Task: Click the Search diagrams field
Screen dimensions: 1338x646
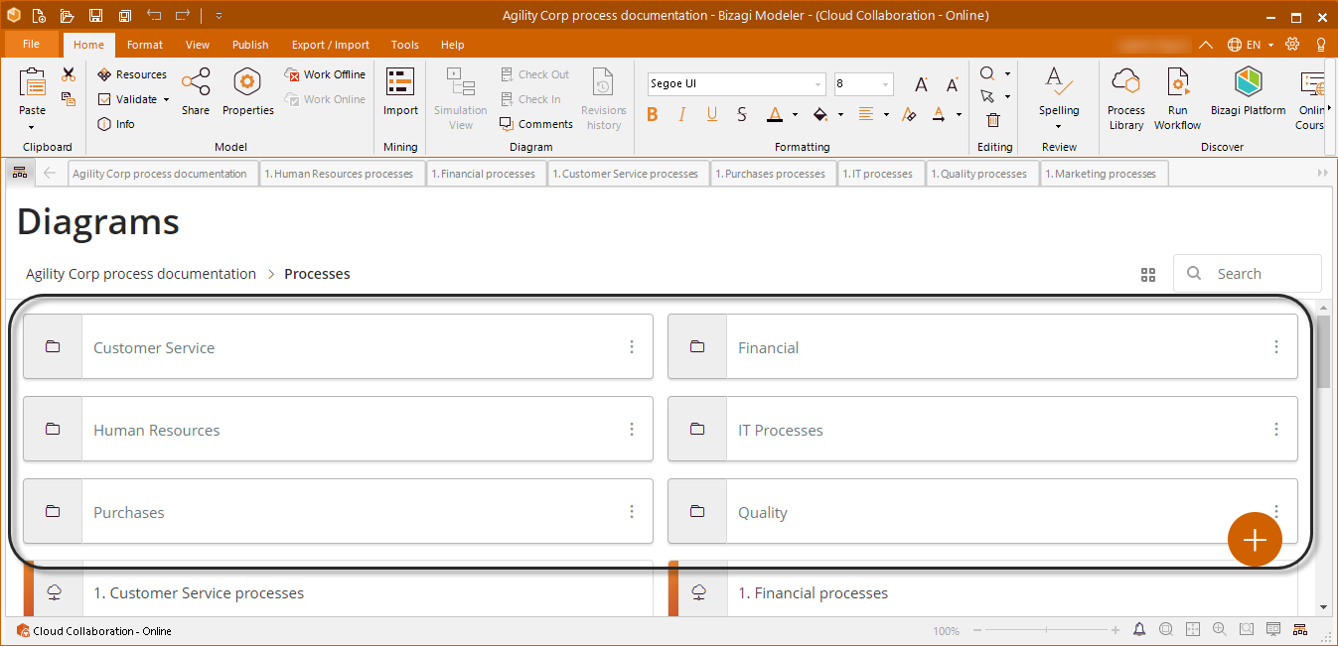Action: (x=1248, y=273)
